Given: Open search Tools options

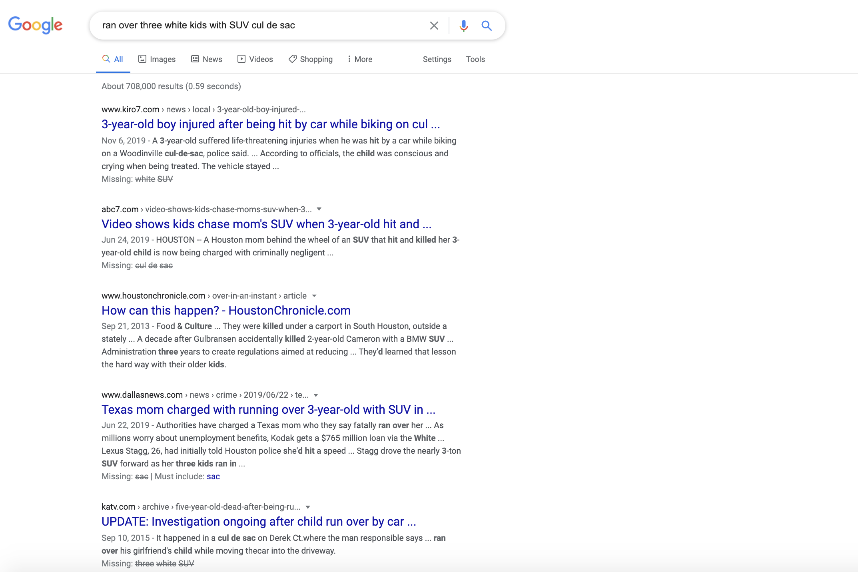Looking at the screenshot, I should tap(475, 59).
